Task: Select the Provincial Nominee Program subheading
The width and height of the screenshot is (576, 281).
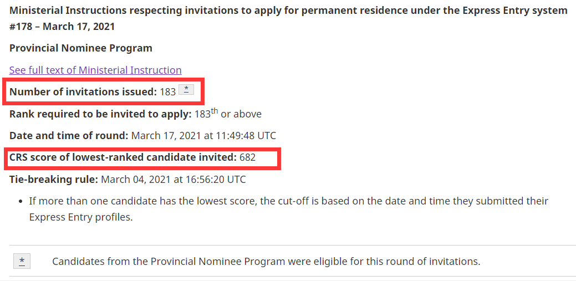Action: [81, 48]
